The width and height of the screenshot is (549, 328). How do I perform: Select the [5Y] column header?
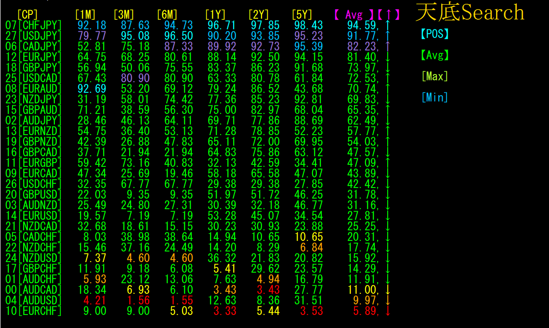302,15
